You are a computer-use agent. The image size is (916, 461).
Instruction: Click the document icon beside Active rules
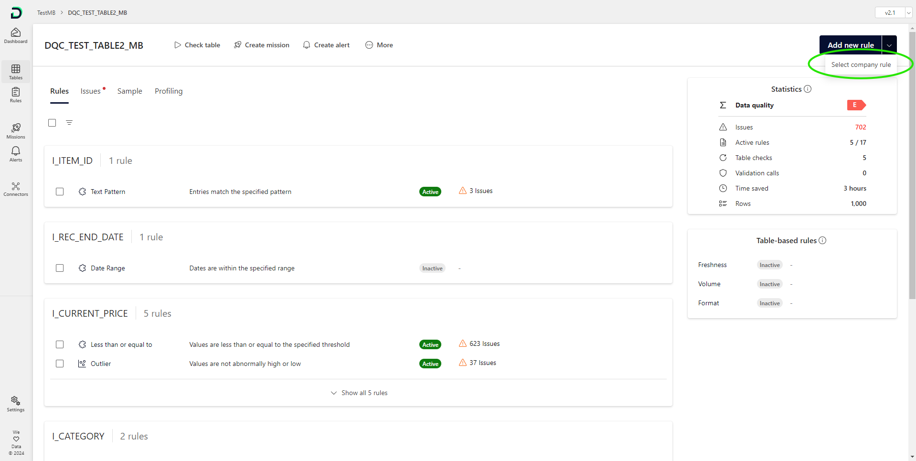(723, 142)
